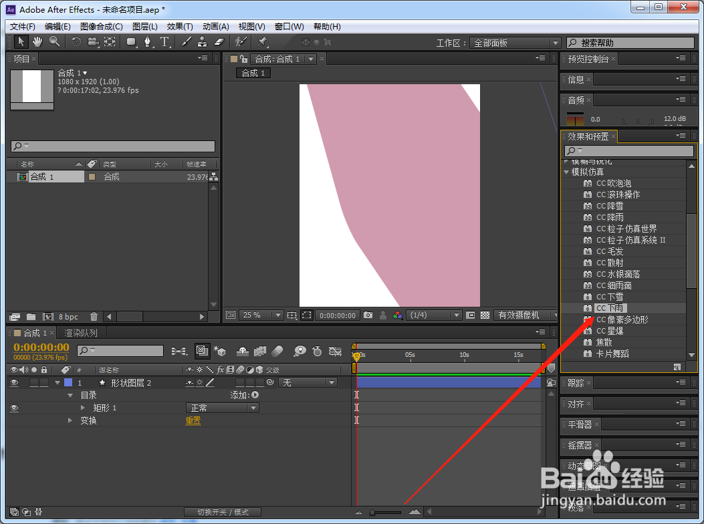Open the 效果(T) menu
This screenshot has height=524, width=704.
tap(180, 27)
